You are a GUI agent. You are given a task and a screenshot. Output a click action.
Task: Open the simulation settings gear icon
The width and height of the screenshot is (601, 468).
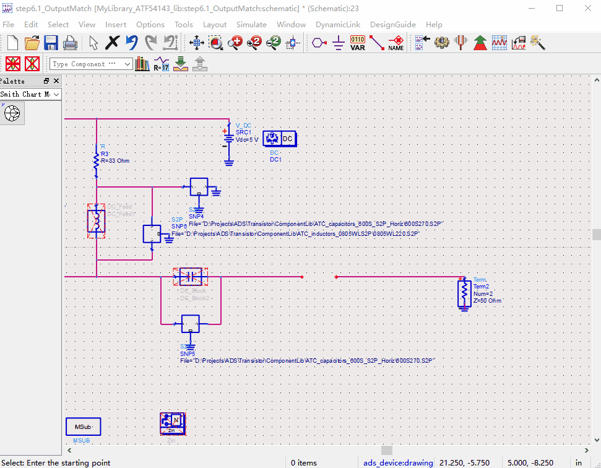coord(441,42)
